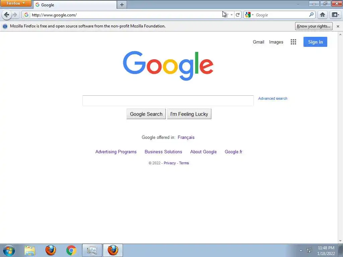This screenshot has height=257, width=343.
Task: Open Business Solutions link
Action: [163, 152]
